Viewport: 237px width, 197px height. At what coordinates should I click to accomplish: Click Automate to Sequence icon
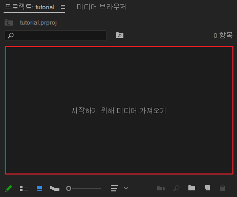click(x=161, y=188)
